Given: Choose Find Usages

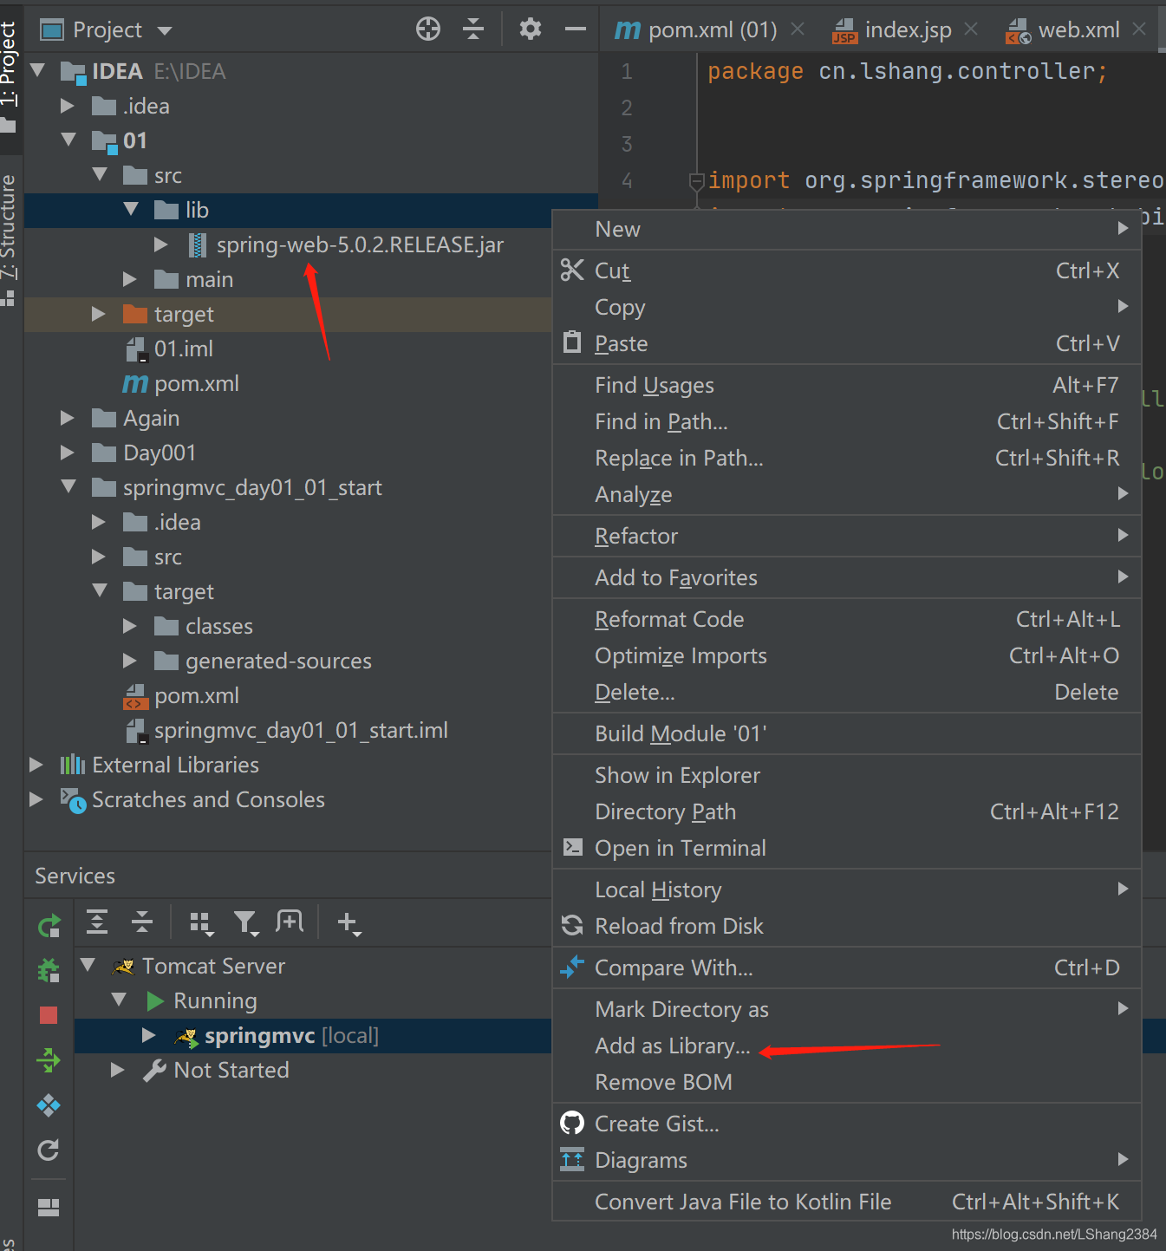Looking at the screenshot, I should (x=847, y=385).
